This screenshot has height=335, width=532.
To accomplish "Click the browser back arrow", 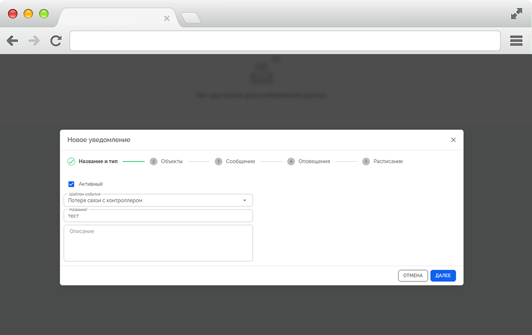I will click(12, 41).
